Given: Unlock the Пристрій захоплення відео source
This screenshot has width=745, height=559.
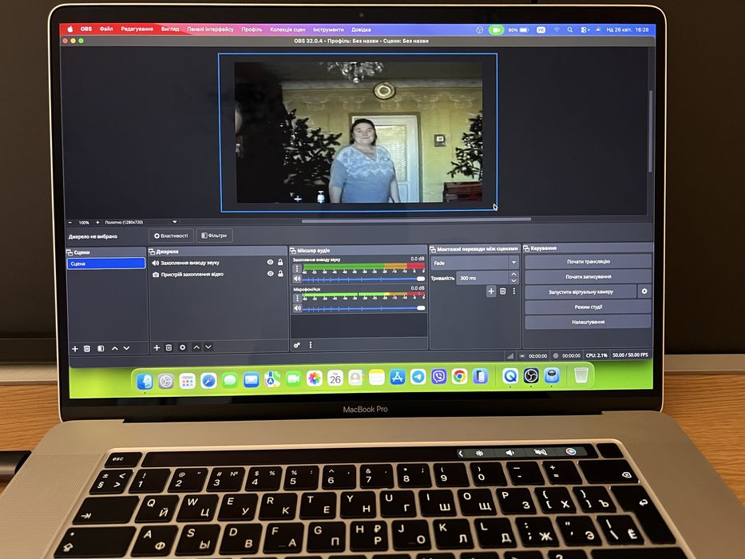Looking at the screenshot, I should 280,274.
